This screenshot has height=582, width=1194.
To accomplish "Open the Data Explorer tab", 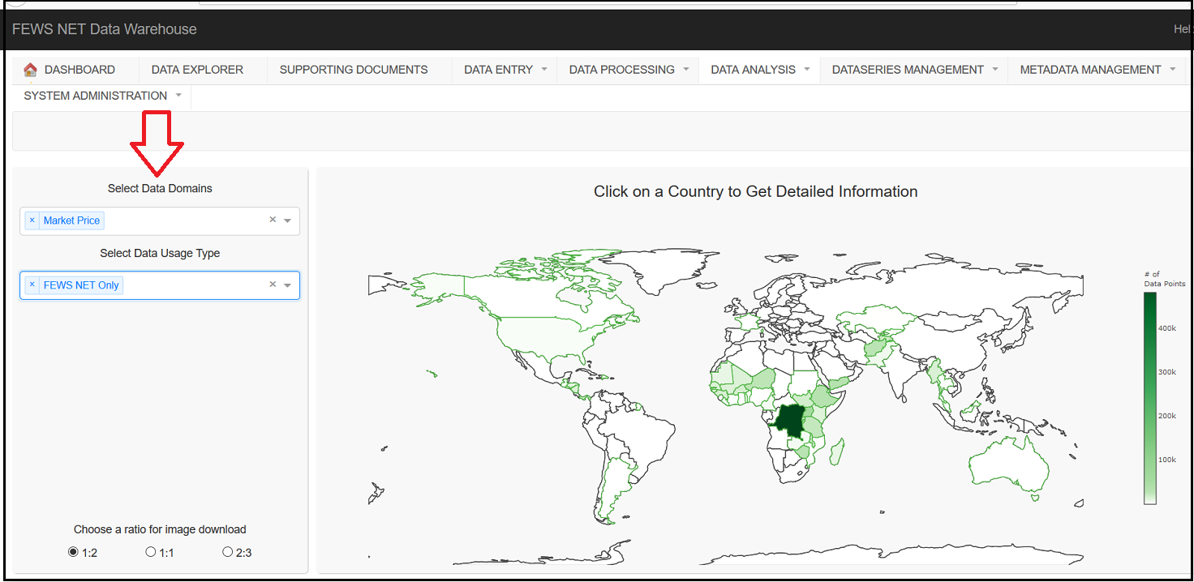I will tap(197, 70).
